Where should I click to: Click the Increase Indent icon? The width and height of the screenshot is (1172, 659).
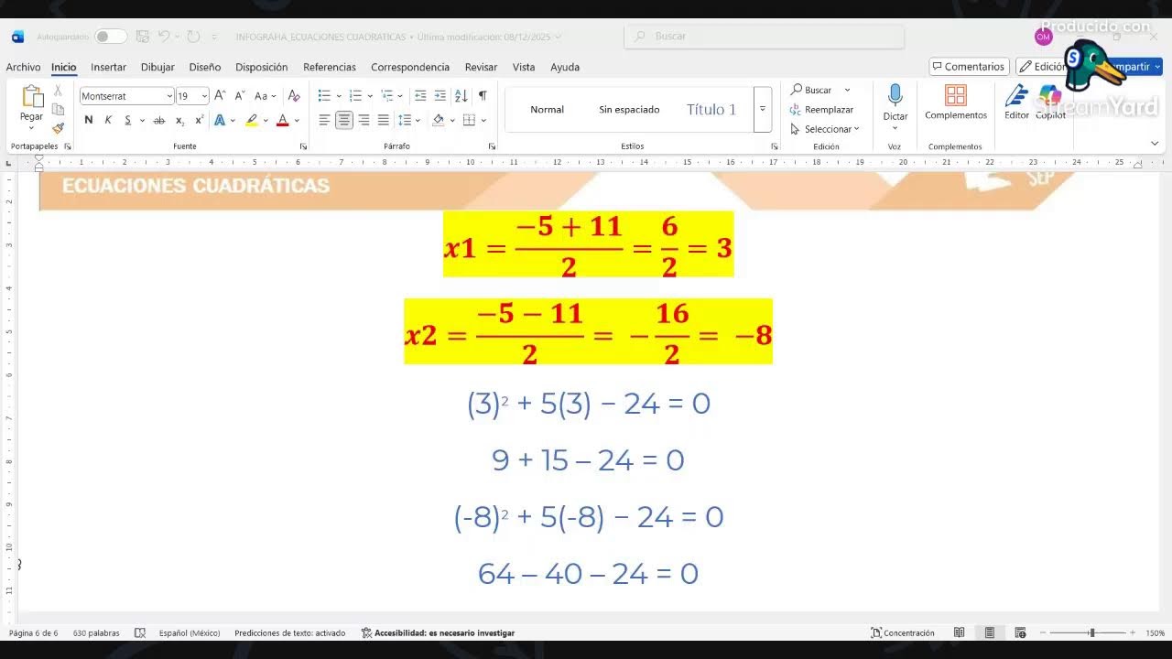(x=440, y=95)
